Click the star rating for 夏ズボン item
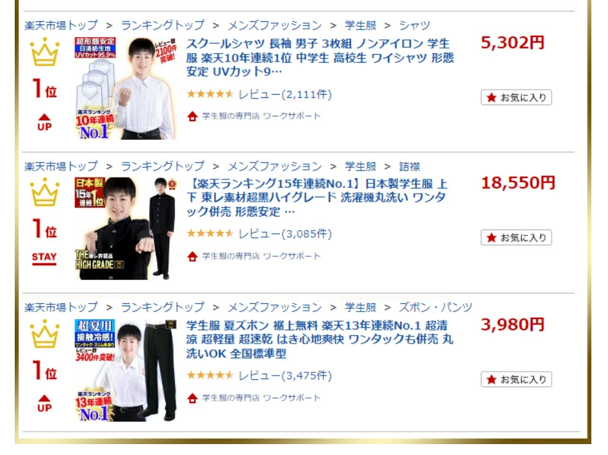 [210, 375]
